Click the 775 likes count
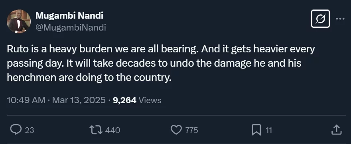The image size is (351, 144). 191,130
